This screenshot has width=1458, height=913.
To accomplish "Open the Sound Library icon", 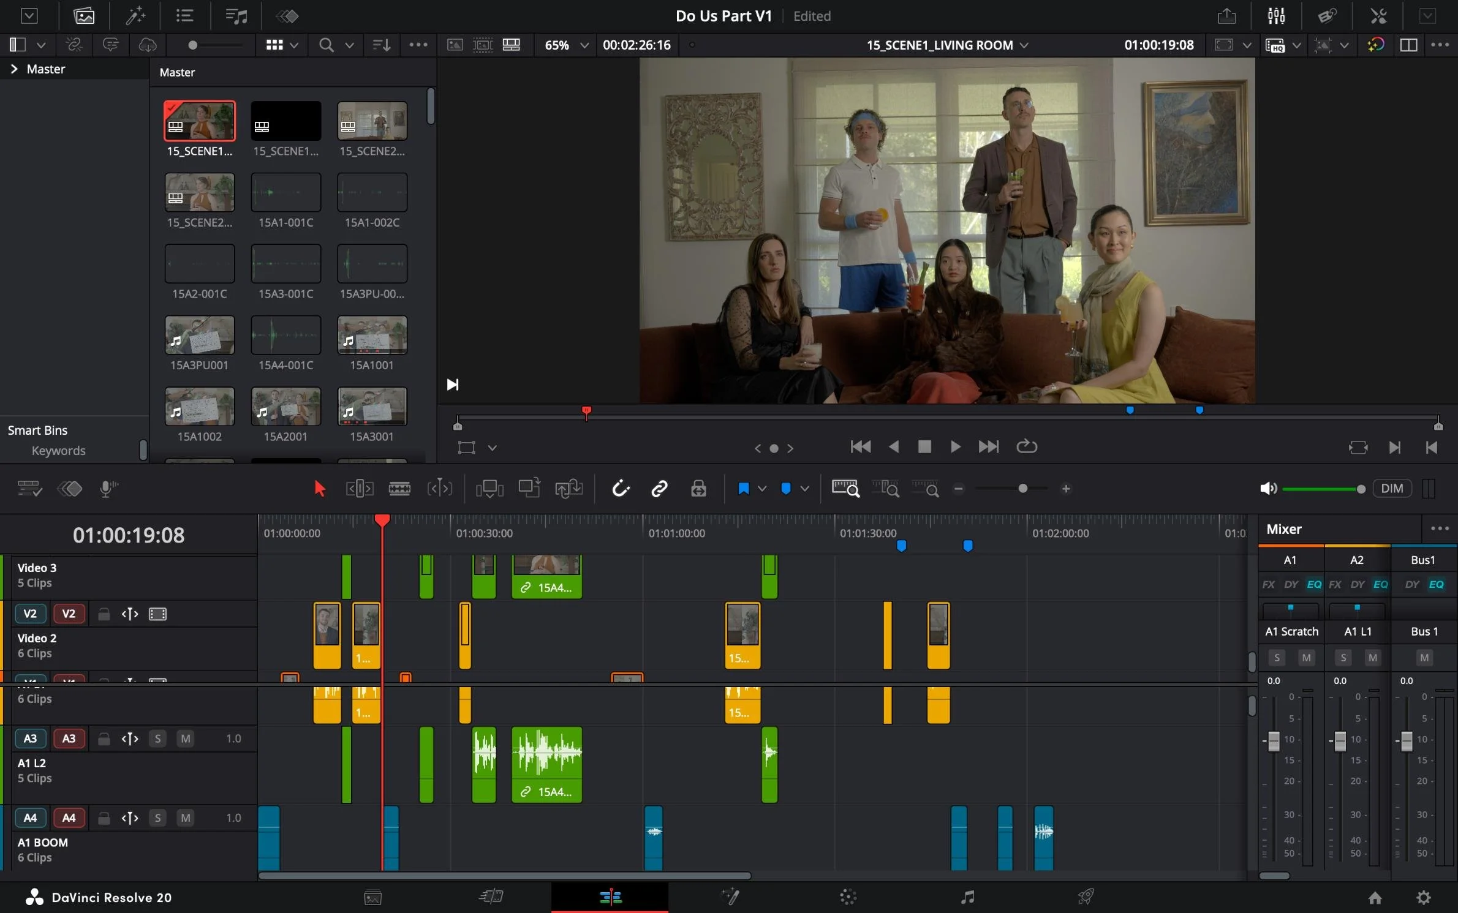I will click(x=236, y=16).
